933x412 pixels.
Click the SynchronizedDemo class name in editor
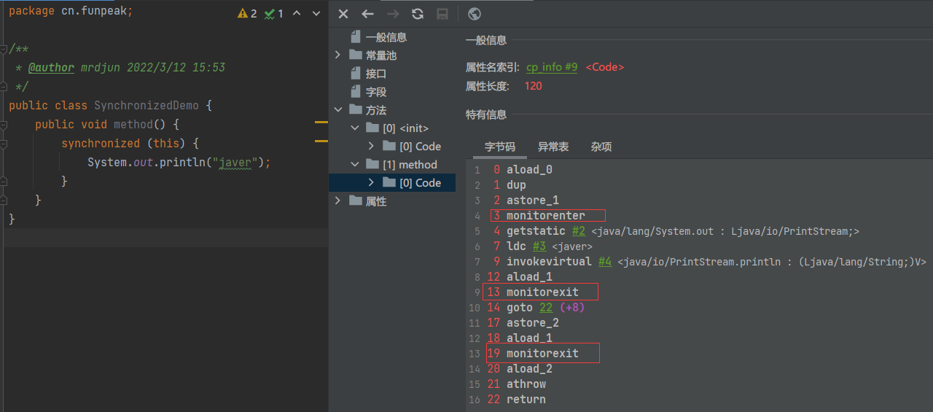click(148, 106)
